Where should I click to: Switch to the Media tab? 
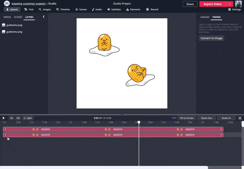point(7,17)
